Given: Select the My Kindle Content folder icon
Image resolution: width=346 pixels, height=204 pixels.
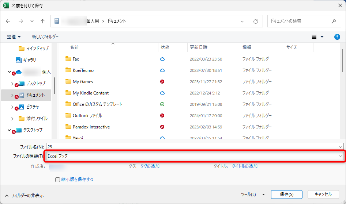Looking at the screenshot, I should point(68,93).
